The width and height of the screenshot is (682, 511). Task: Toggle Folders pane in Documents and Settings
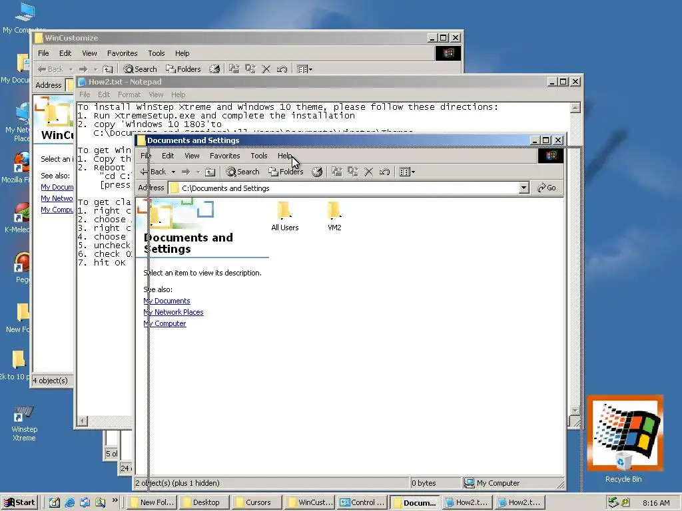tap(286, 172)
